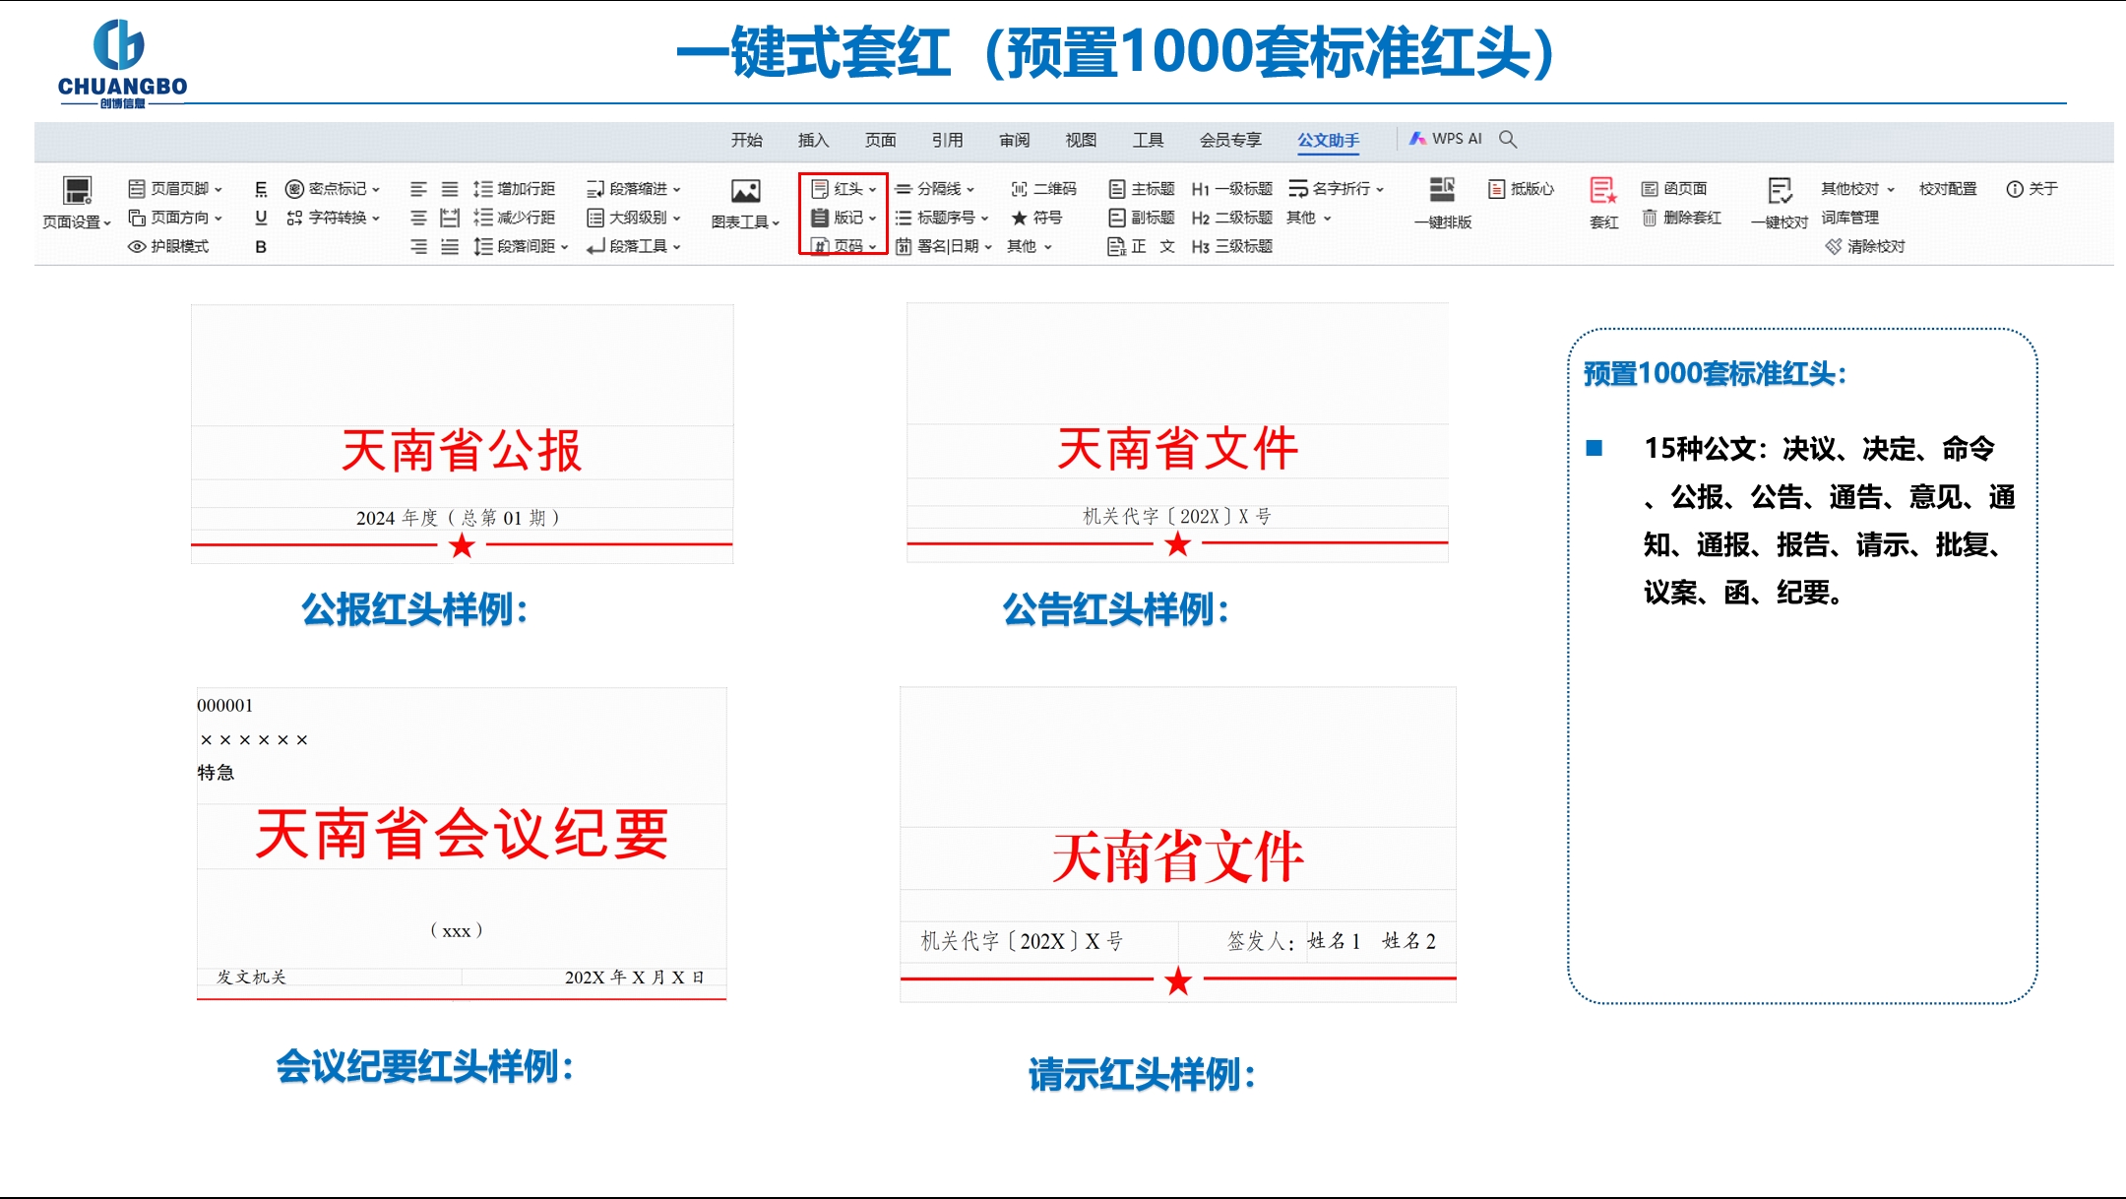
Task: Click the 套红 red-header icon
Action: tap(1602, 190)
